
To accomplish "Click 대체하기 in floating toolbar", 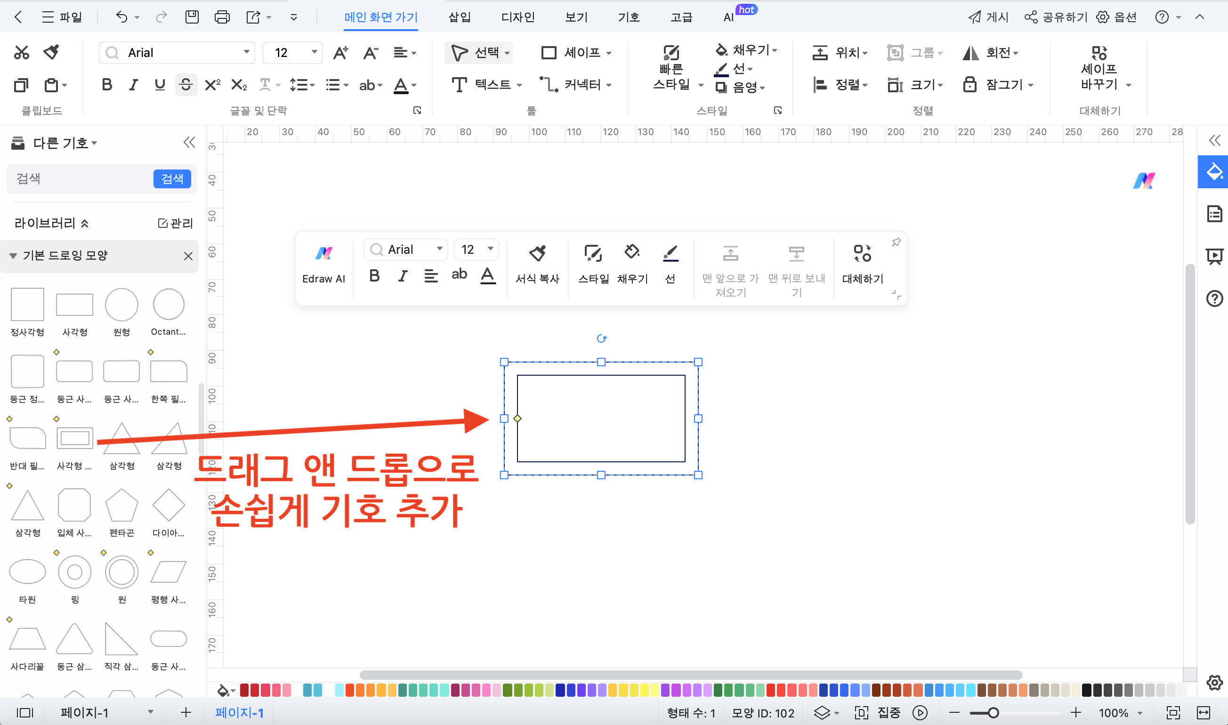I will tap(863, 264).
